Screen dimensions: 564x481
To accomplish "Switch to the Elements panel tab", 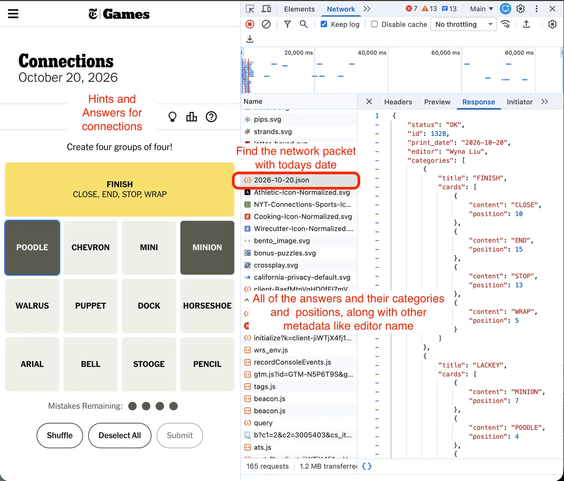I will point(299,9).
